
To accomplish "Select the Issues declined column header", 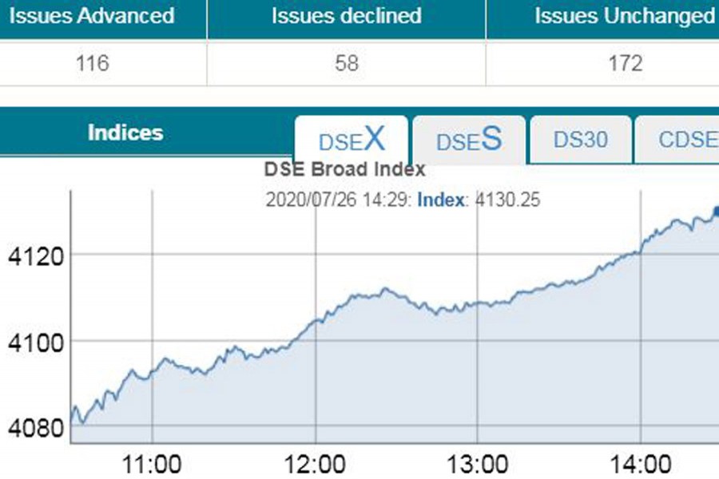I will [346, 16].
